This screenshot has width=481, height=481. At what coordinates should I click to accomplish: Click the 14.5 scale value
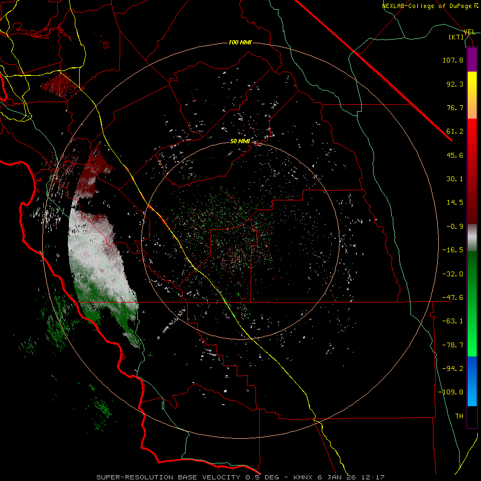point(455,203)
